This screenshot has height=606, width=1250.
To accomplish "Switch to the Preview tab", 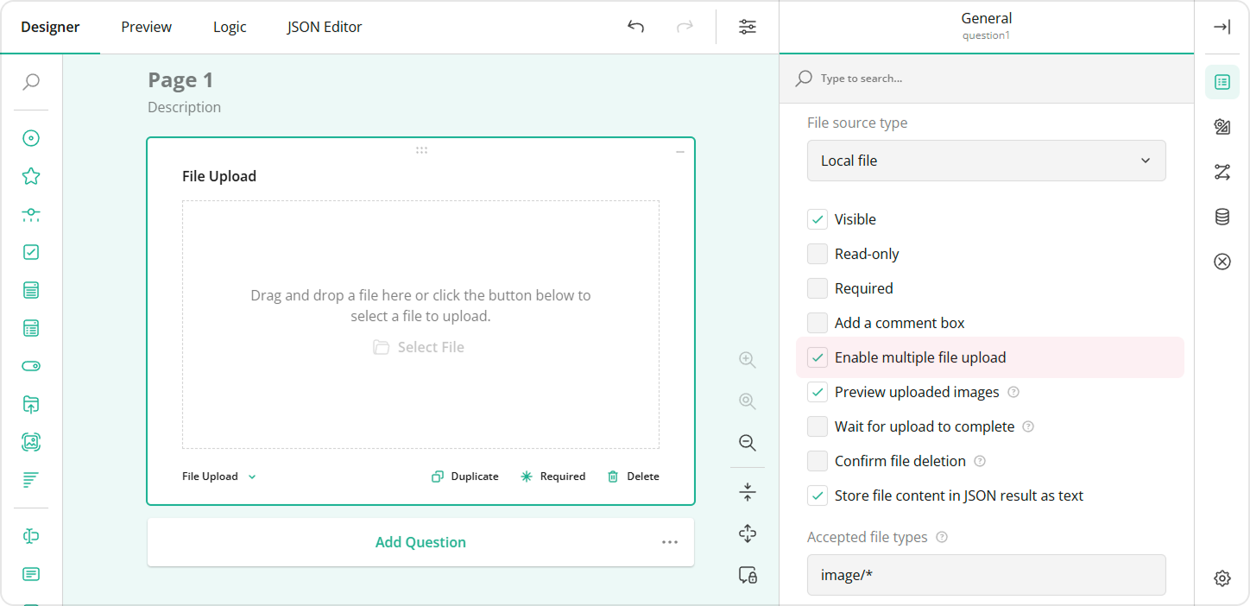I will [x=145, y=27].
